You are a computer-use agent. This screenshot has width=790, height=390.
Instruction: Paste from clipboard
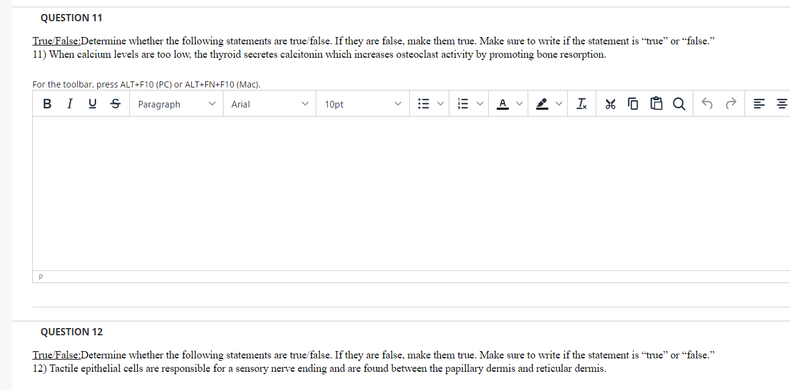click(656, 104)
